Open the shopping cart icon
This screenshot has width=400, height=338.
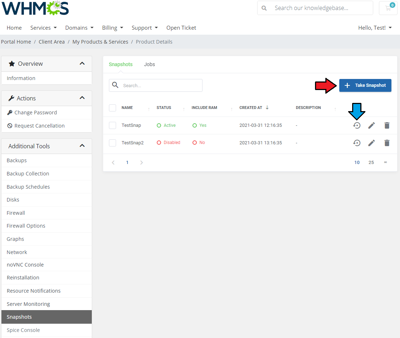coord(388,8)
